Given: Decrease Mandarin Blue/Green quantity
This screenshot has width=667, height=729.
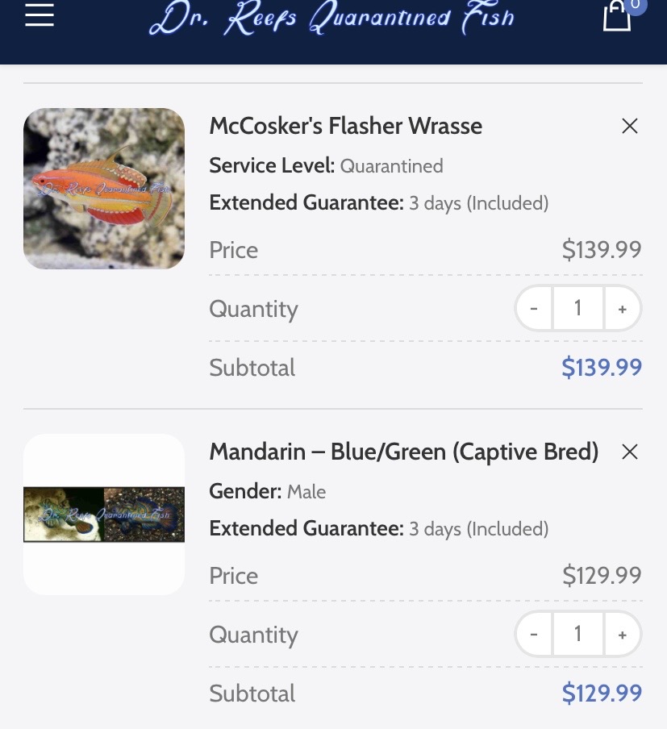Looking at the screenshot, I should (x=534, y=634).
